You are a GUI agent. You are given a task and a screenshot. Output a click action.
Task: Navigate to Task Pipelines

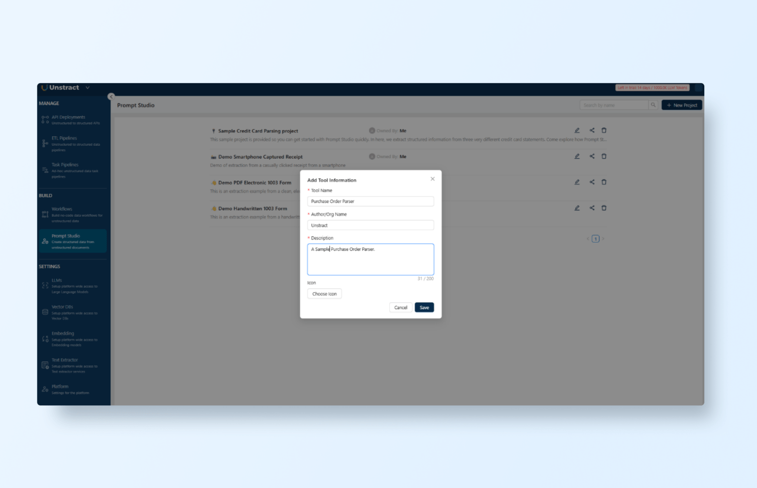(73, 170)
